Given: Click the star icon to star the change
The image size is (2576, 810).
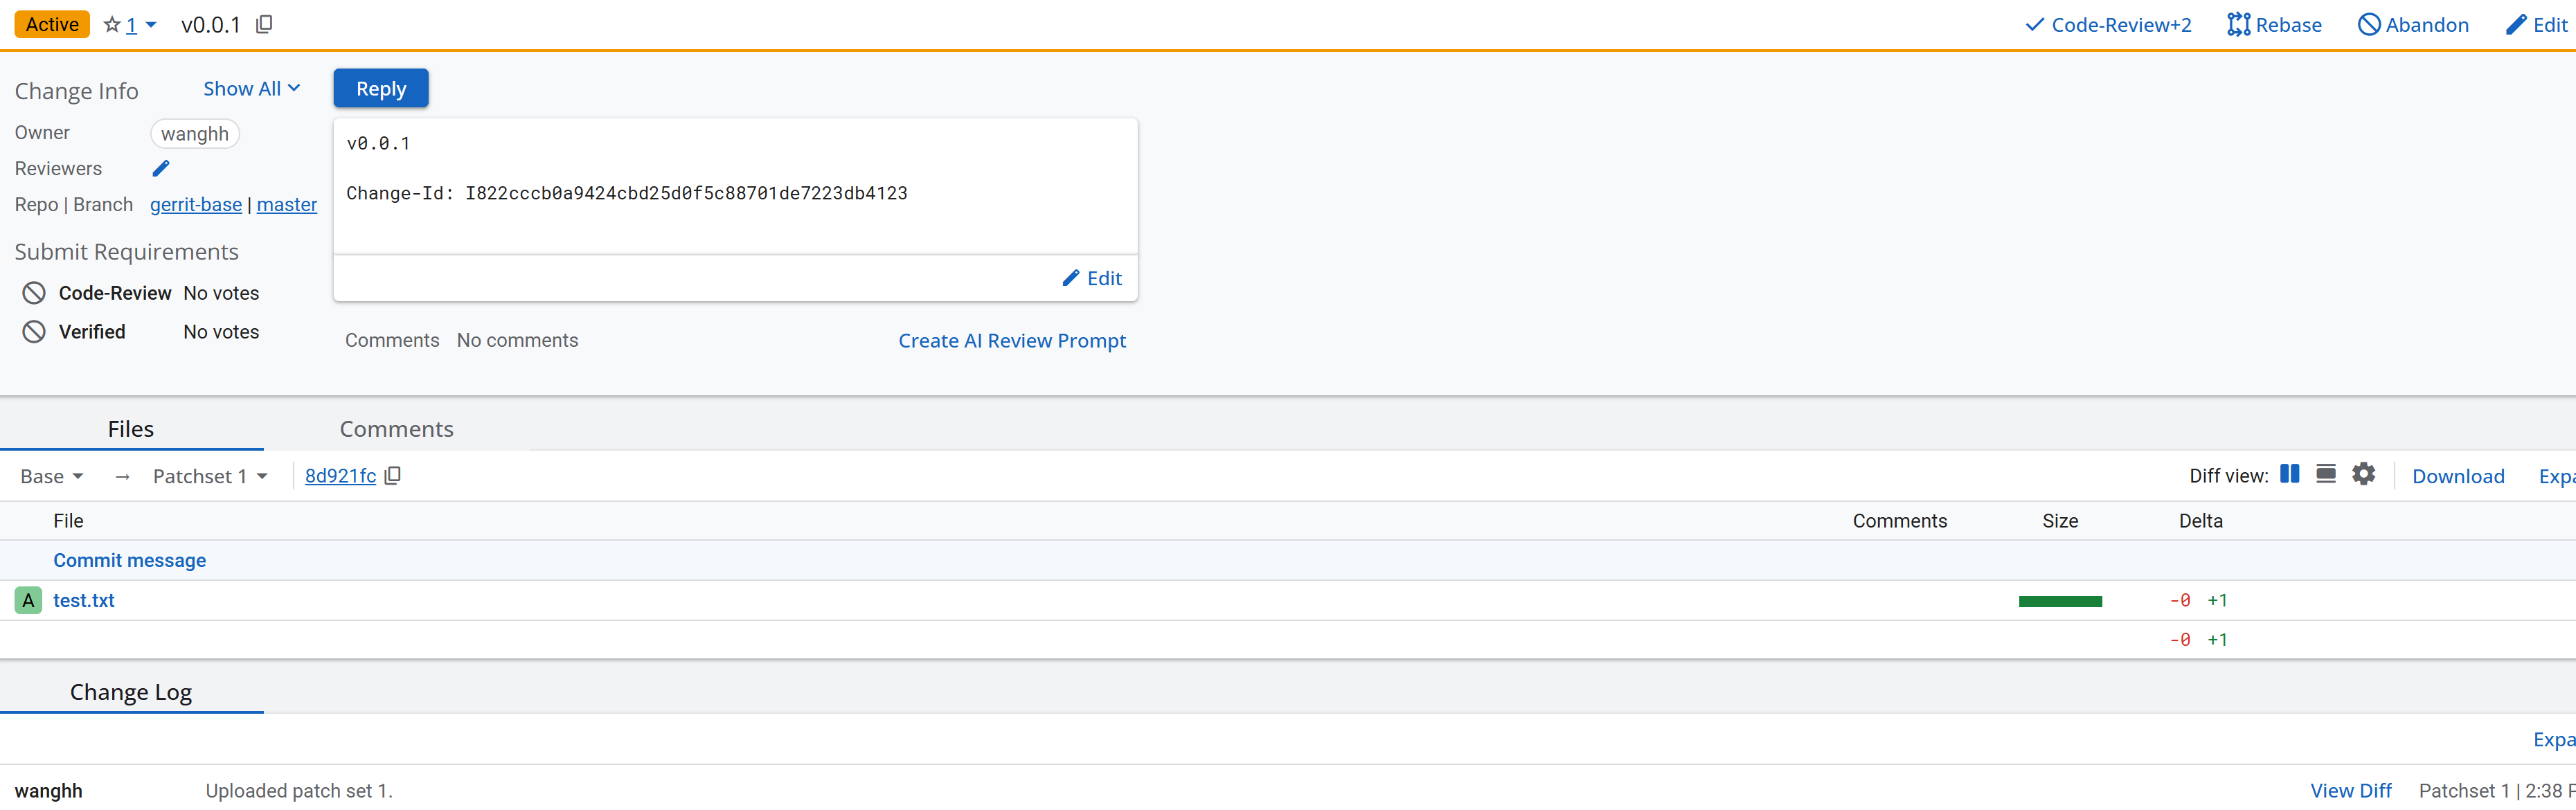Looking at the screenshot, I should coord(112,25).
